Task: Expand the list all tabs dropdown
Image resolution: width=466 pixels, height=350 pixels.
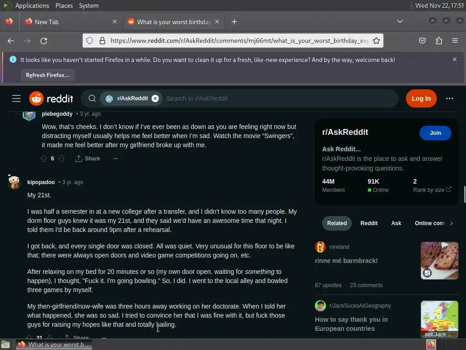Action: click(400, 21)
